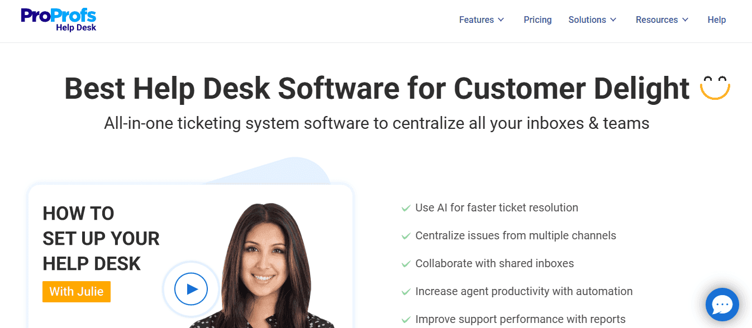Select Pricing in the navigation bar
This screenshot has width=752, height=328.
(x=537, y=20)
